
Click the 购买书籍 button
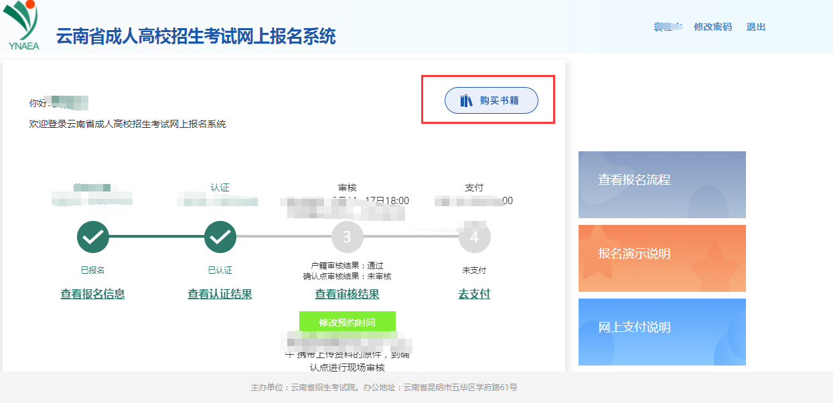coord(491,100)
